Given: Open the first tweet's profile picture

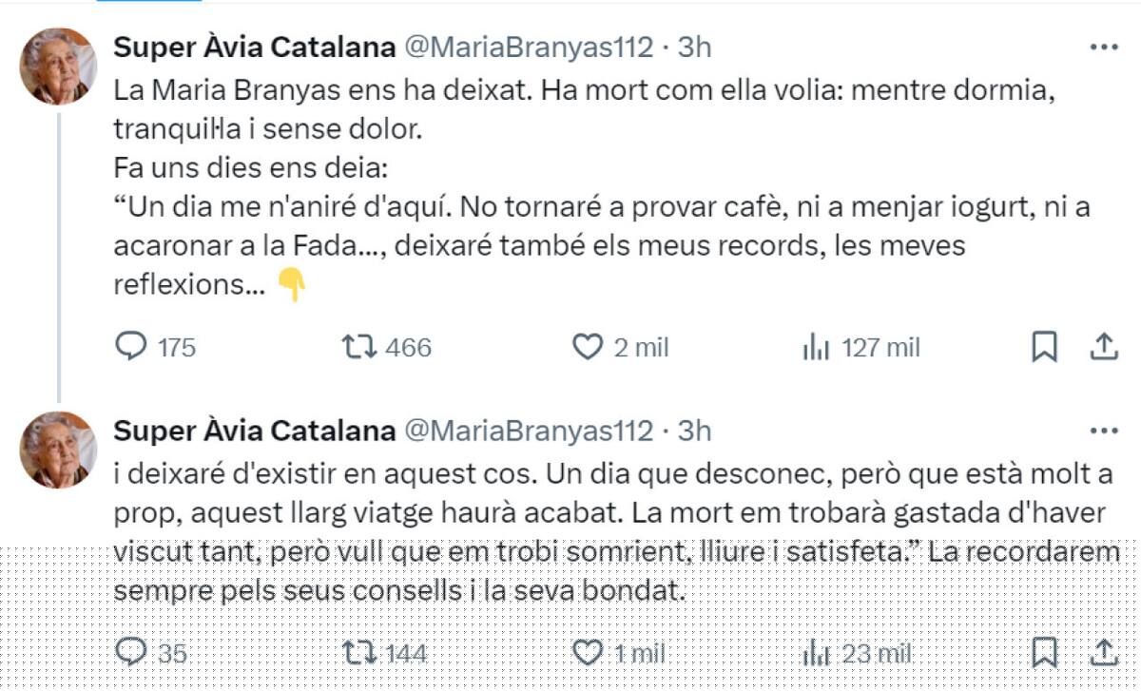Looking at the screenshot, I should (x=60, y=67).
